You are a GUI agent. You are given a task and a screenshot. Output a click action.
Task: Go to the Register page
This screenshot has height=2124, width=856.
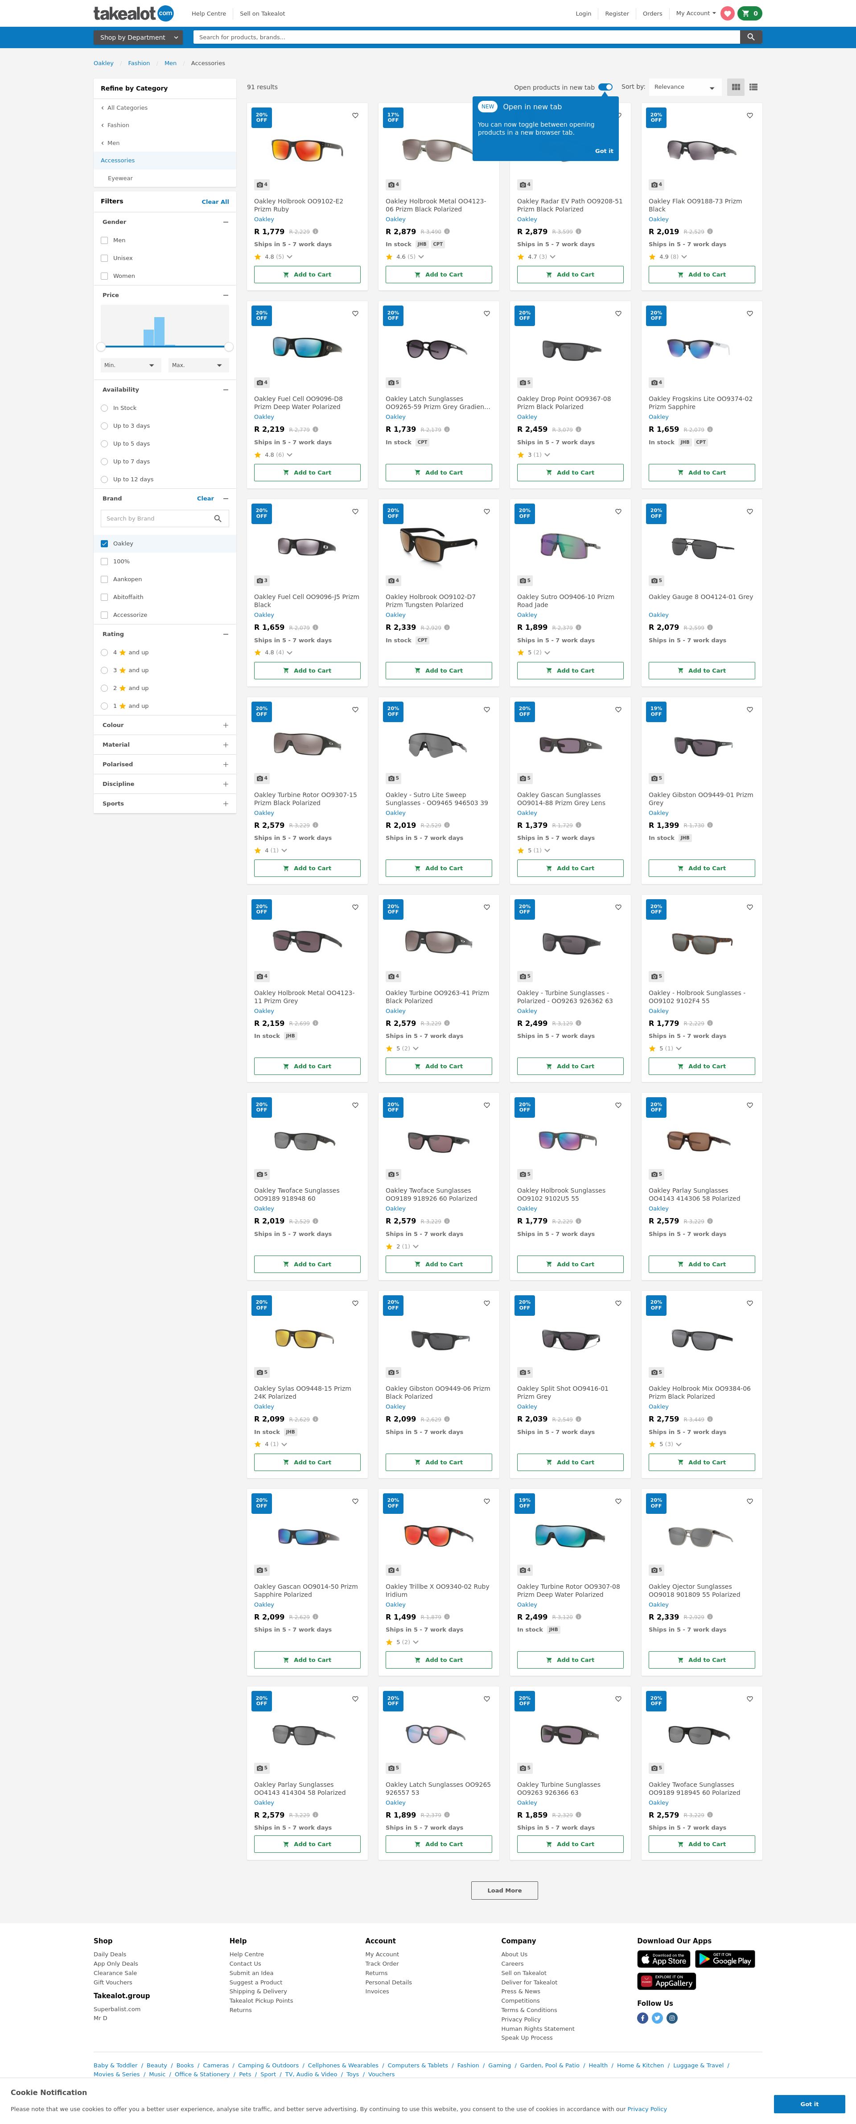coord(617,13)
